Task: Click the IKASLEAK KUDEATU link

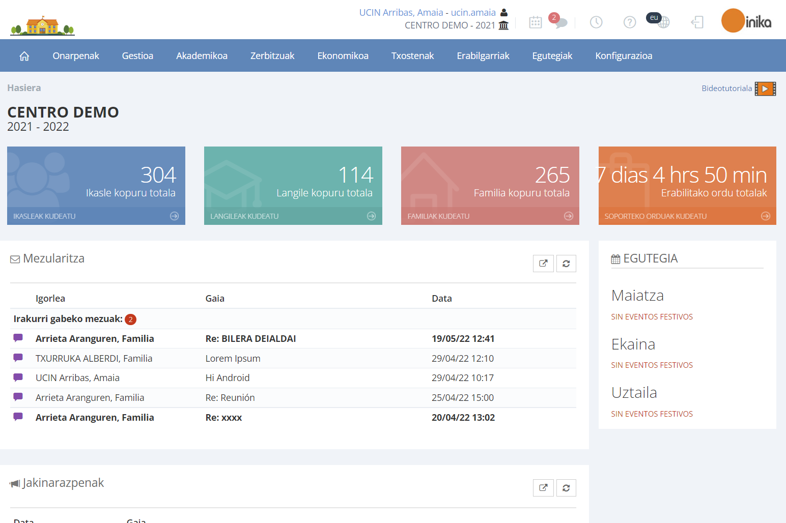Action: [44, 216]
